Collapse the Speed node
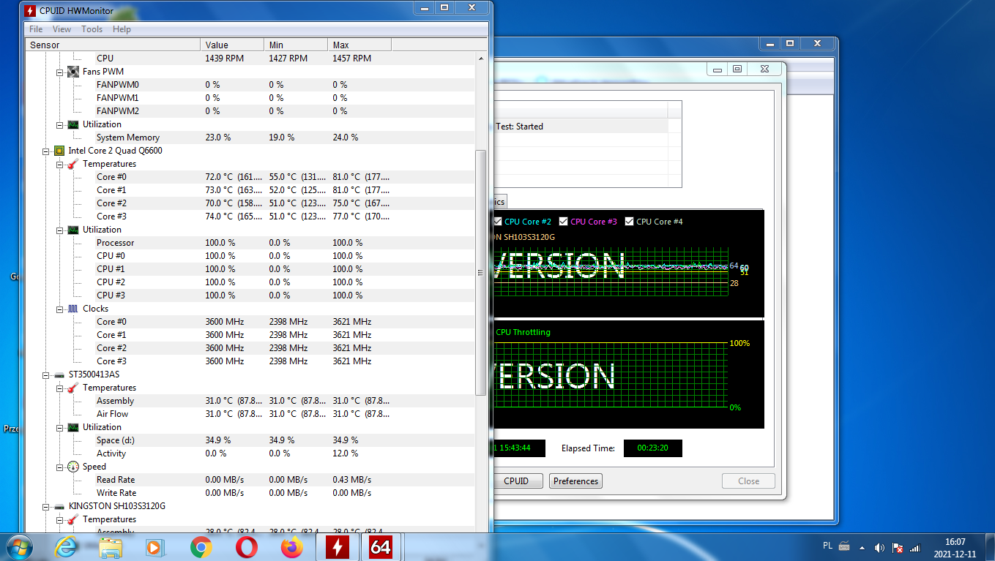Image resolution: width=995 pixels, height=561 pixels. click(x=60, y=467)
